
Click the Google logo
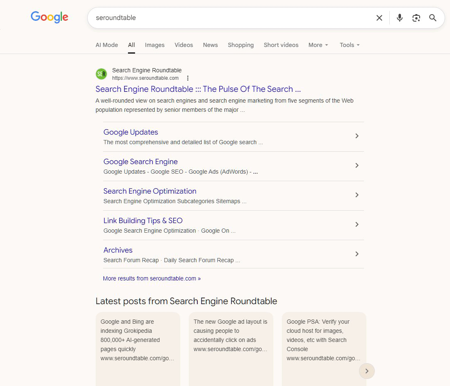pos(49,17)
